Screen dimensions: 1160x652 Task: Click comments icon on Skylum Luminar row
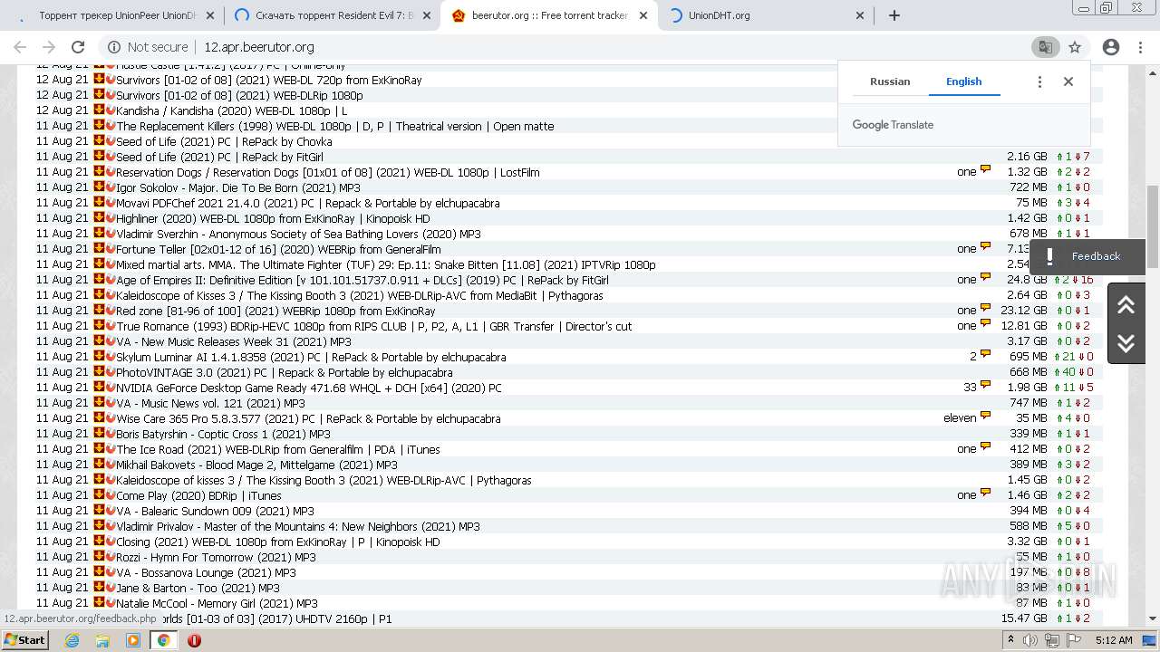click(x=985, y=355)
